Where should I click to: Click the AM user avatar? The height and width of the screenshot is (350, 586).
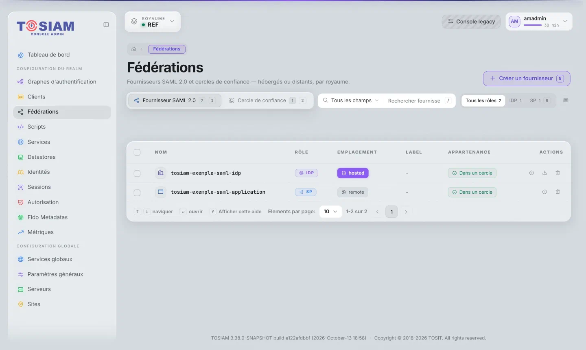coord(514,22)
